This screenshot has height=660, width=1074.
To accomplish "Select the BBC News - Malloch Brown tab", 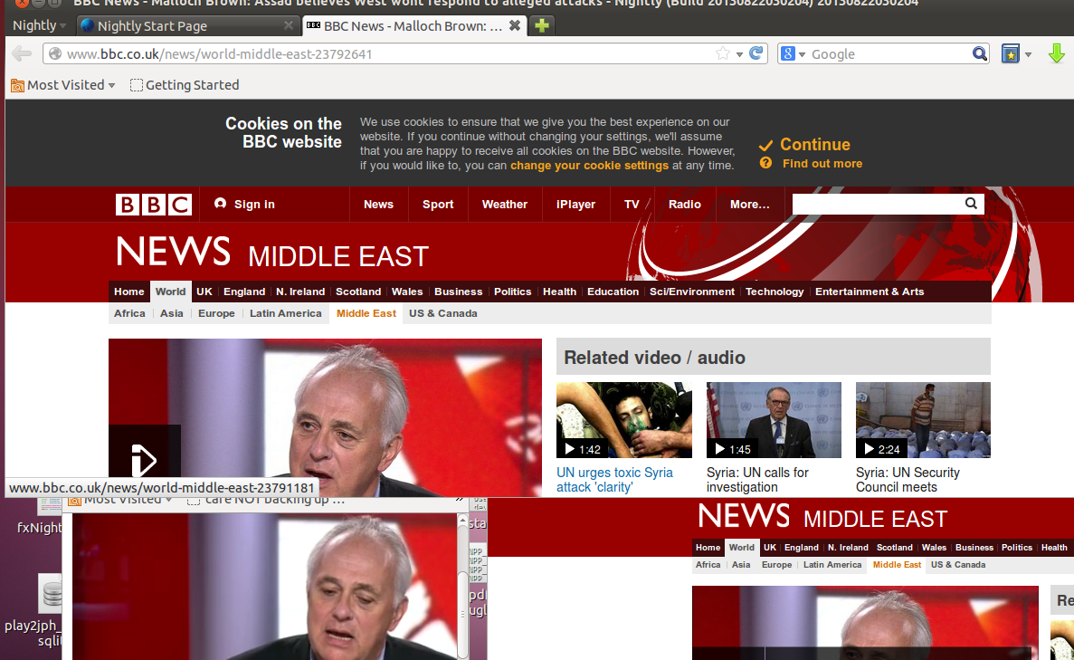I will [413, 26].
